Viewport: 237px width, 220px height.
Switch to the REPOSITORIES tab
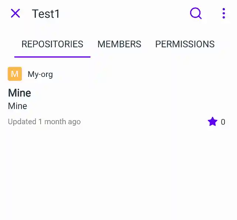(x=52, y=44)
